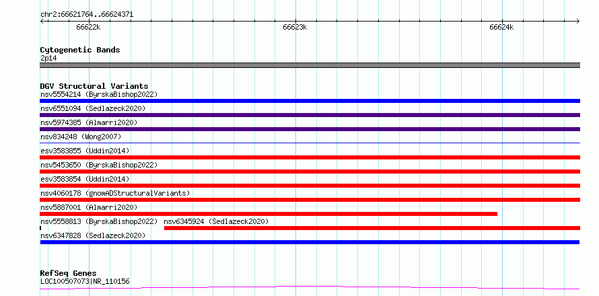Screen dimensions: 599x296
Task: Click the RefSeq Genes track title
Action: (x=68, y=274)
